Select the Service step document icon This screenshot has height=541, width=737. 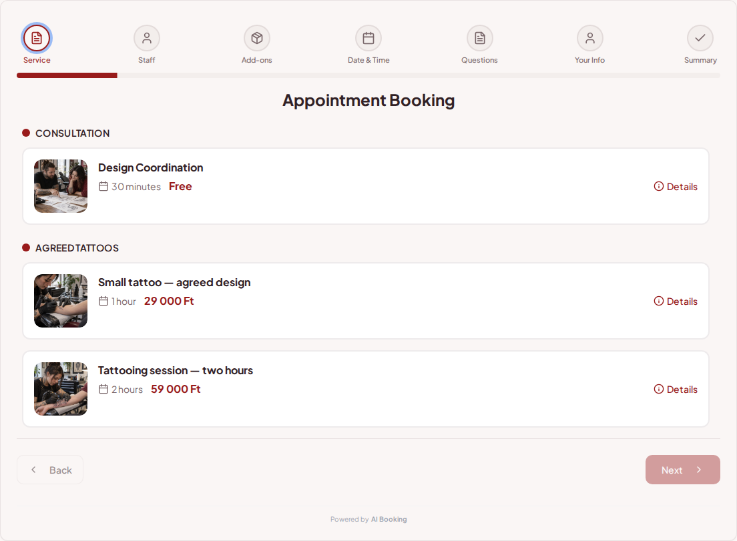[x=37, y=38]
